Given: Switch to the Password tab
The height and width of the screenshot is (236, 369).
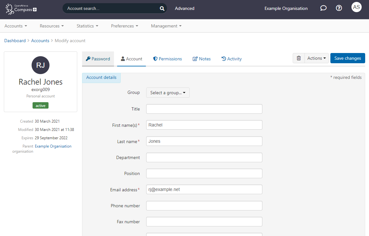Looking at the screenshot, I should click(98, 59).
